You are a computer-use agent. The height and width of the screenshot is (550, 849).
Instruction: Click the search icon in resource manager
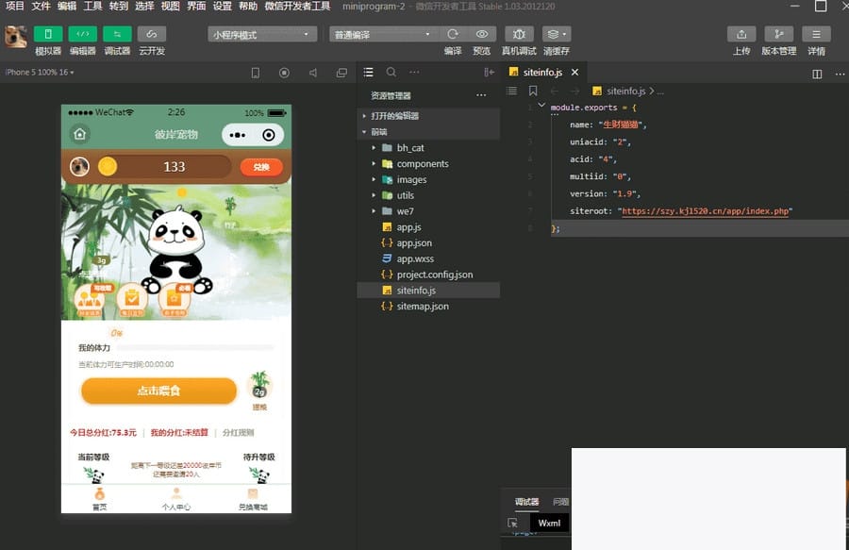click(391, 71)
